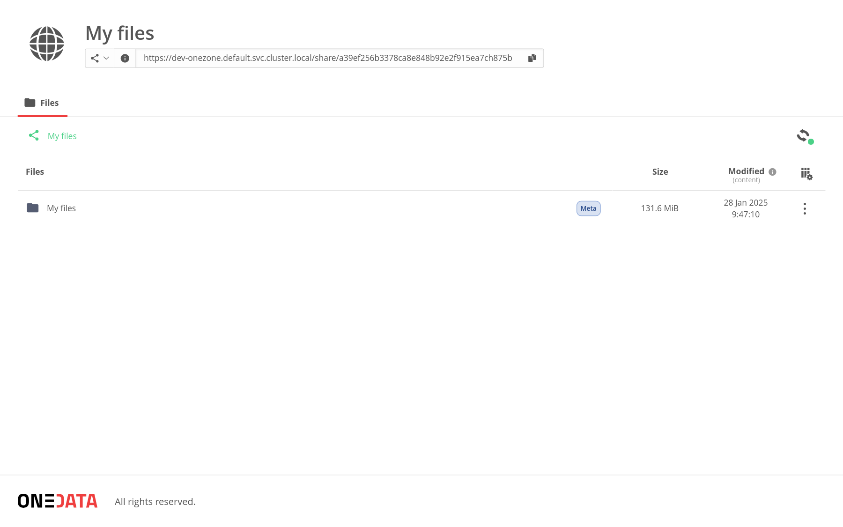Click the folder icon of the My files row
The height and width of the screenshot is (527, 843).
(33, 208)
